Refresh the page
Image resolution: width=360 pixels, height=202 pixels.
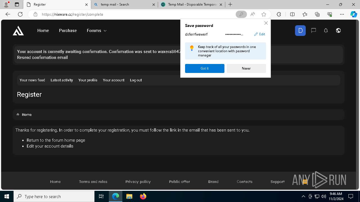20,14
